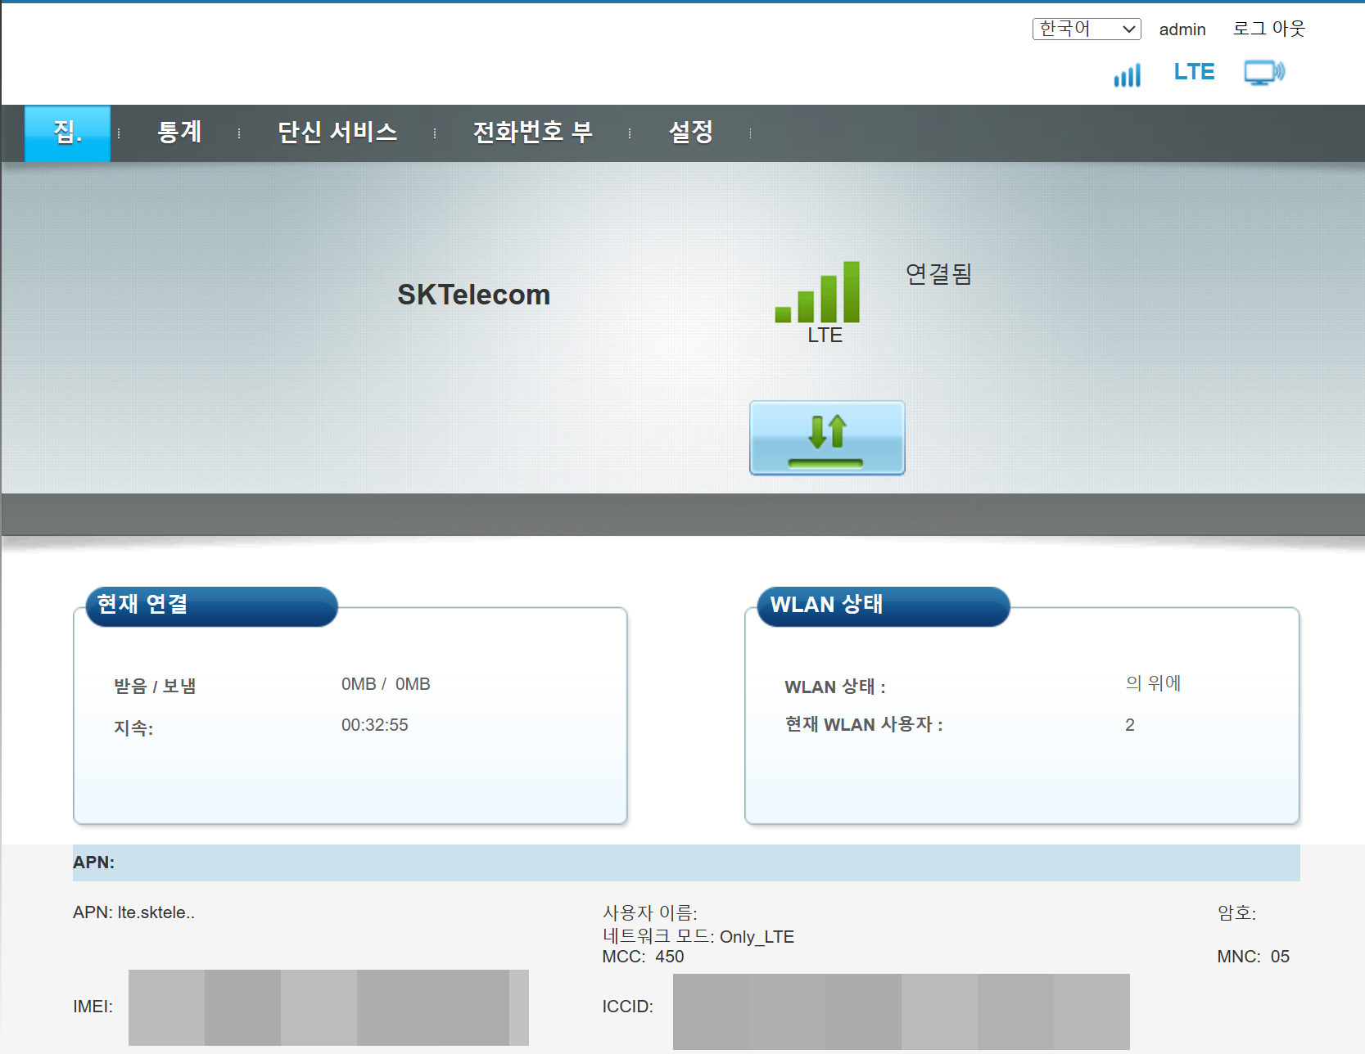
Task: Click the 사용자 이름: field label
Action: [650, 912]
